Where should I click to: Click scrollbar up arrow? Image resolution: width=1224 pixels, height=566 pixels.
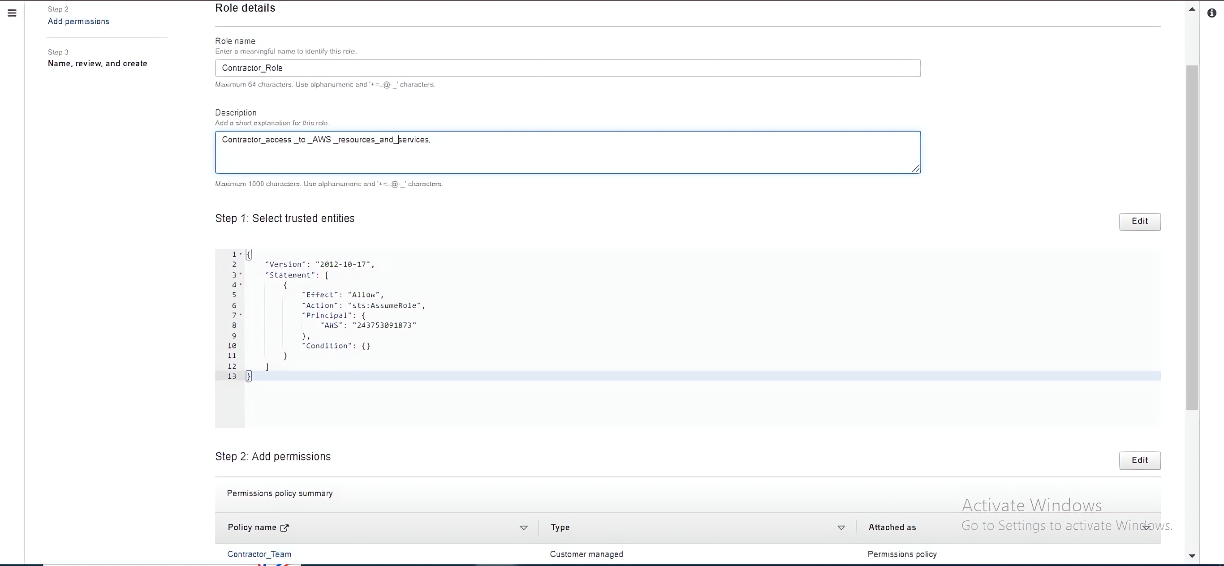[x=1192, y=9]
